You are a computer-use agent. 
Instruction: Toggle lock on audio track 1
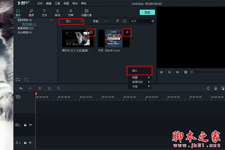tap(25, 142)
